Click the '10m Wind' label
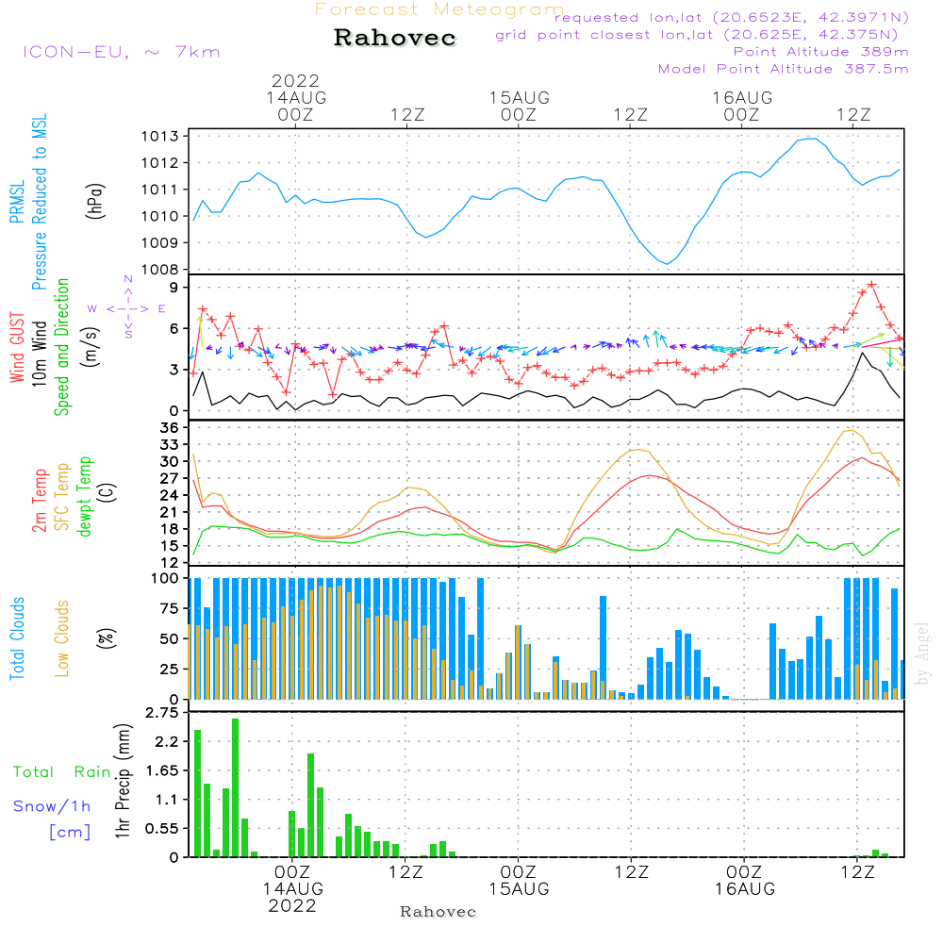The width and height of the screenshot is (943, 943). pos(39,354)
